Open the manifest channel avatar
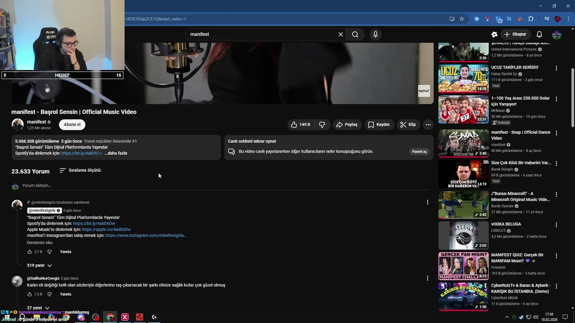 [18, 125]
